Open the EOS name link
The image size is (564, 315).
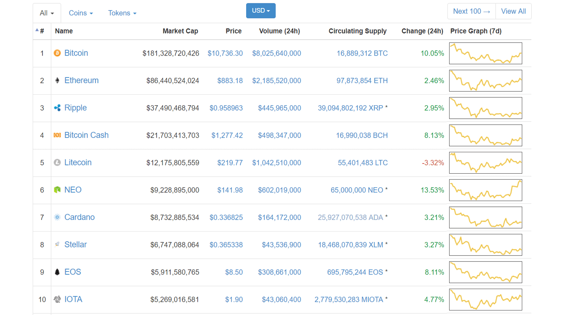[x=73, y=272]
